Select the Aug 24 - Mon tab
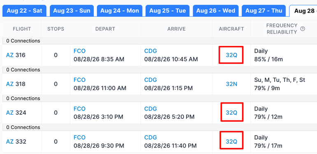This screenshot has width=317, height=154. click(120, 11)
